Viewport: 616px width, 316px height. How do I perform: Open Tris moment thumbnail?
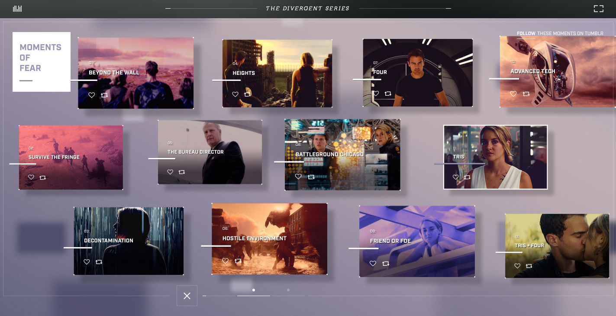[496, 157]
